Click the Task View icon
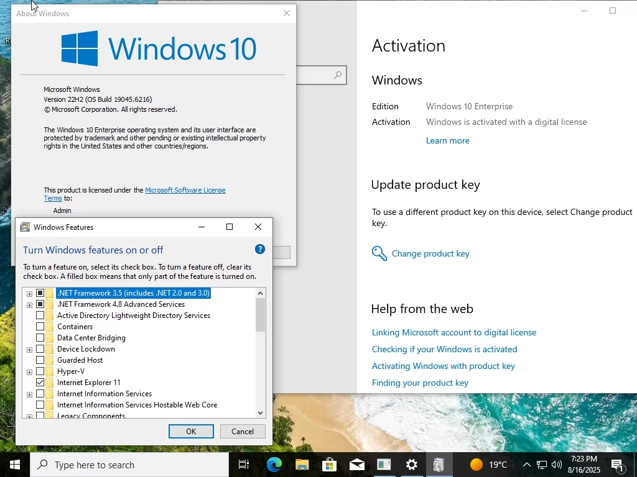 [244, 465]
